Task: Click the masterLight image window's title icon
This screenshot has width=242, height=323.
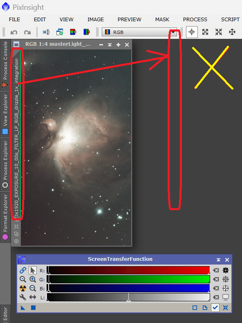Action: [x=16, y=45]
